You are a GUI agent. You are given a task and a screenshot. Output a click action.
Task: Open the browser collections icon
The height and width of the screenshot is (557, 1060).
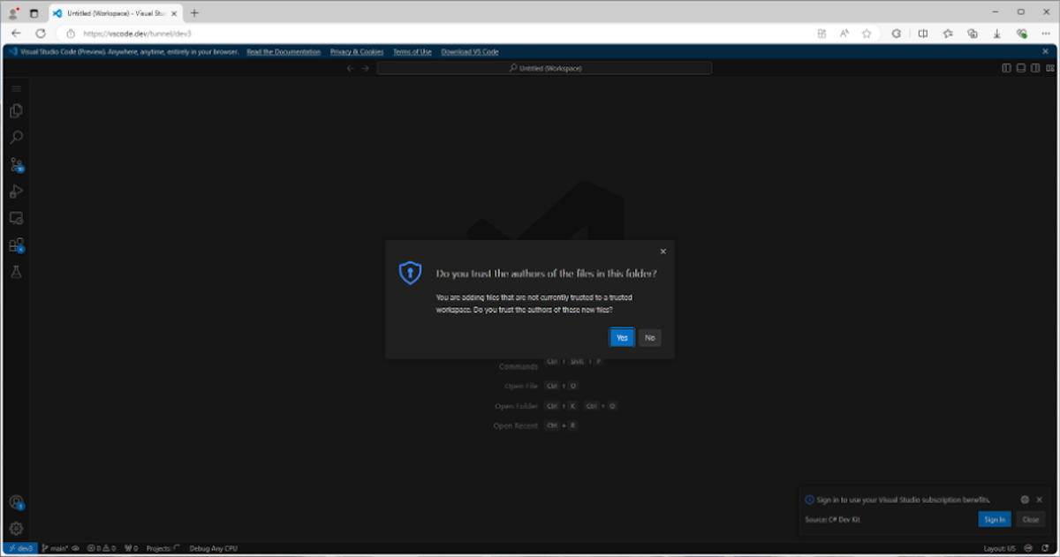click(973, 34)
